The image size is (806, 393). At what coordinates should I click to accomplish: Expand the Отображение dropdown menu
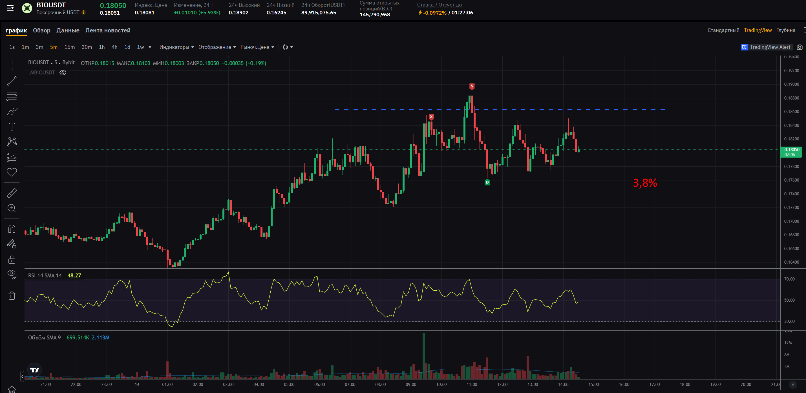coord(217,47)
